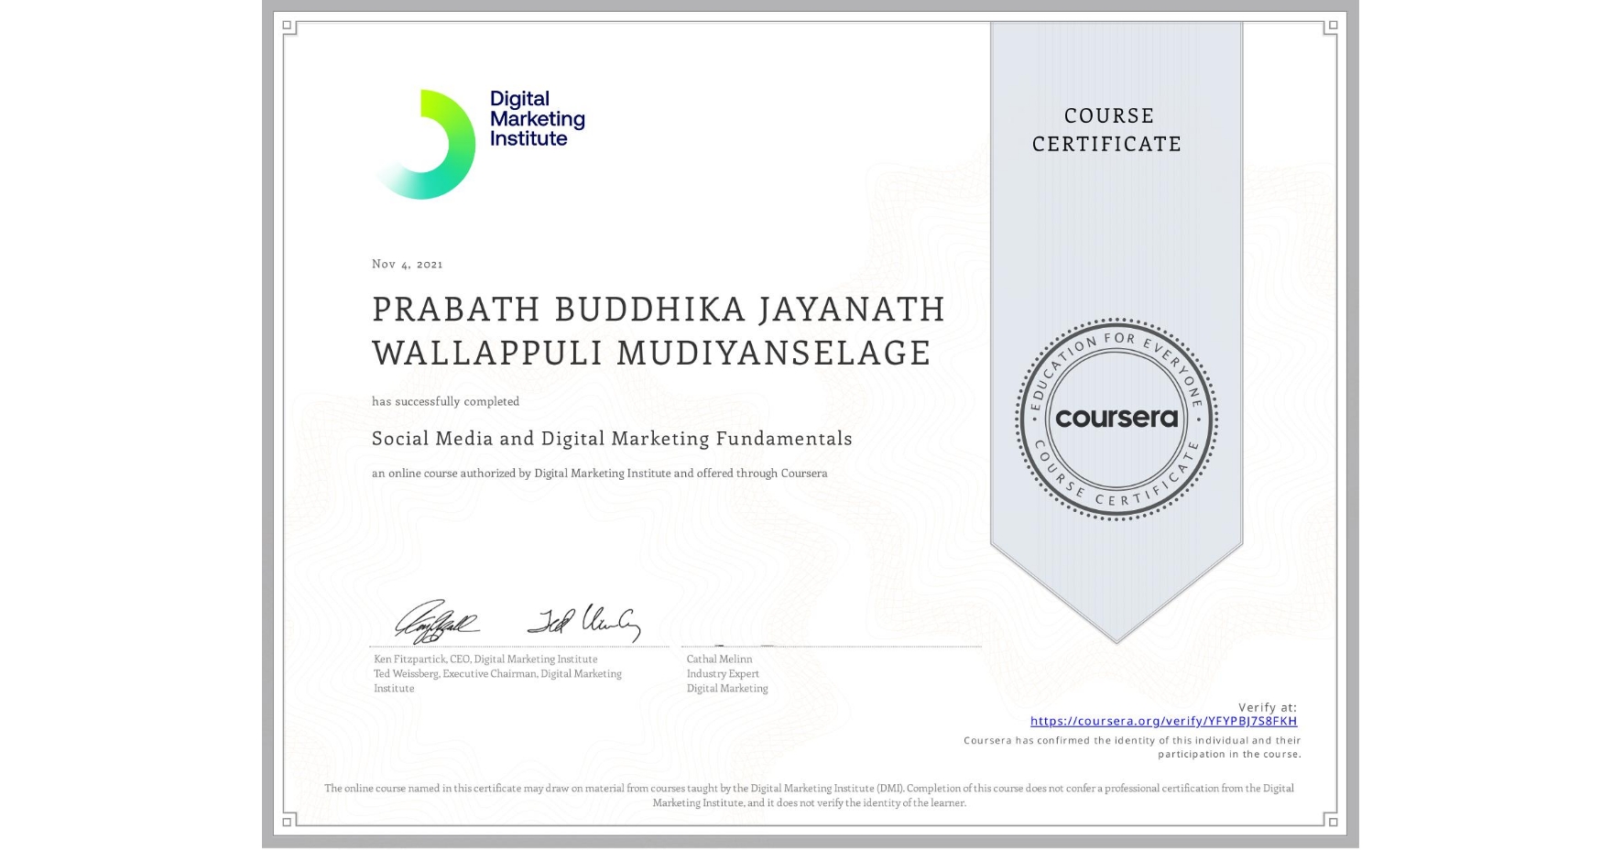Click 'COURSE CERTIFICATE' ribbon heading
The height and width of the screenshot is (850, 1623).
tap(1107, 130)
